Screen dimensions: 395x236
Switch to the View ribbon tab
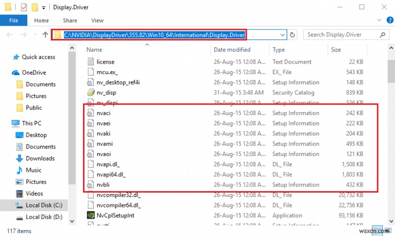point(97,20)
